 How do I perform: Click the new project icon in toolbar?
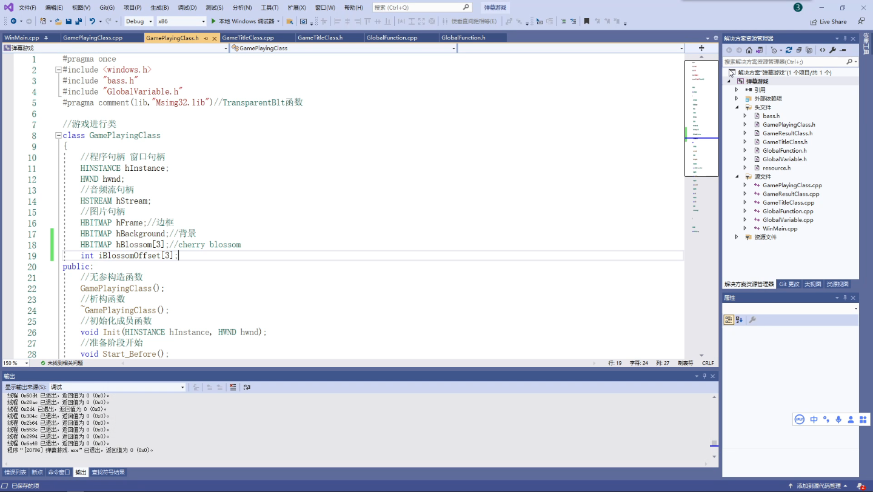pyautogui.click(x=43, y=21)
